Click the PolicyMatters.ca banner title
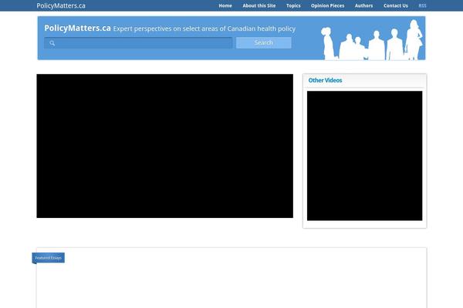463x308 pixels. [77, 28]
